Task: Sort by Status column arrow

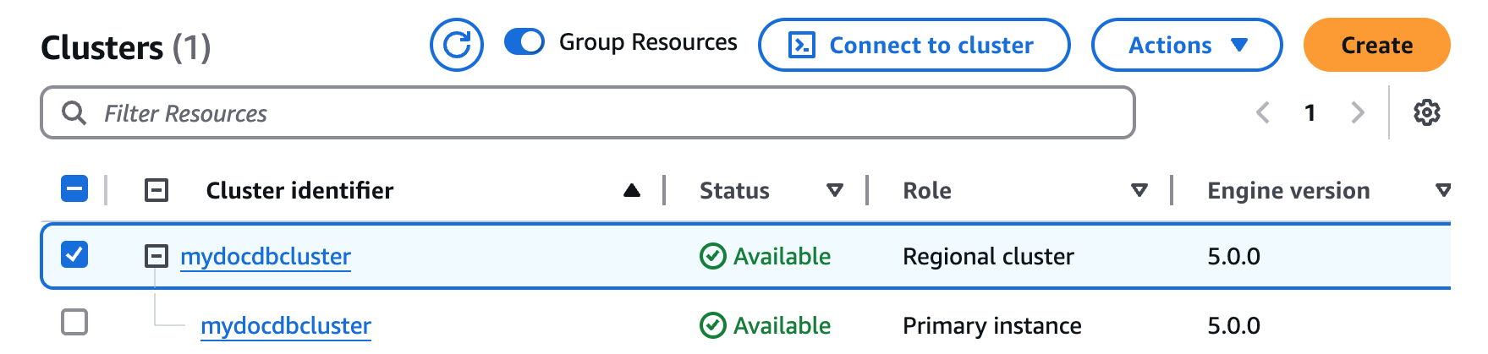Action: (834, 191)
